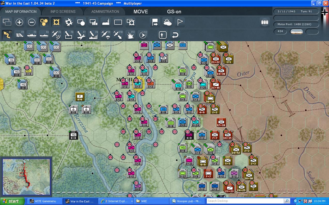The width and height of the screenshot is (329, 205).
Task: Select the F5 air recon icon
Action: pyautogui.click(x=56, y=35)
